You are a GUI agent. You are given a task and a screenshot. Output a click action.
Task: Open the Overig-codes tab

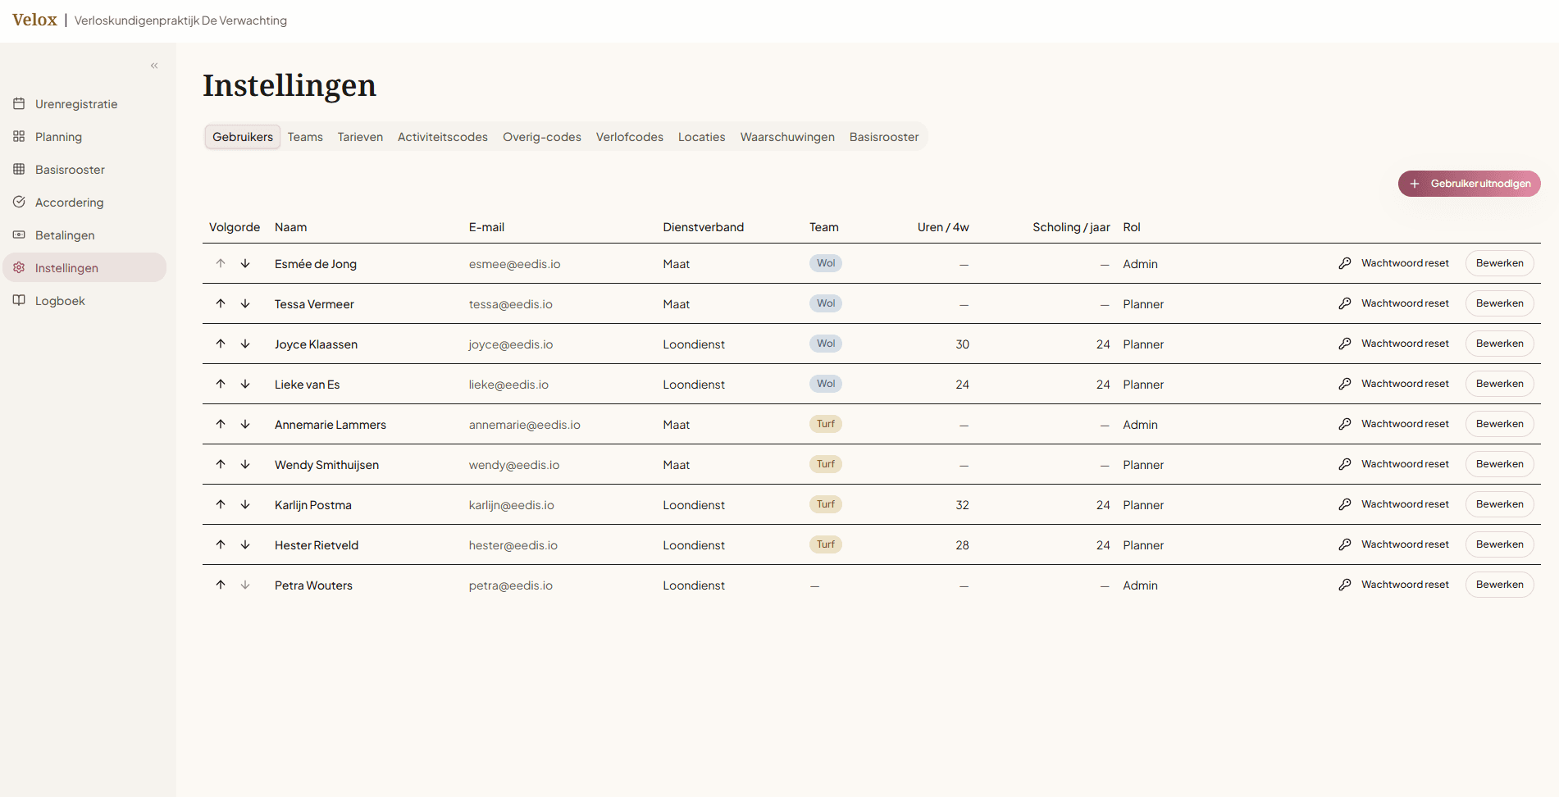(542, 137)
